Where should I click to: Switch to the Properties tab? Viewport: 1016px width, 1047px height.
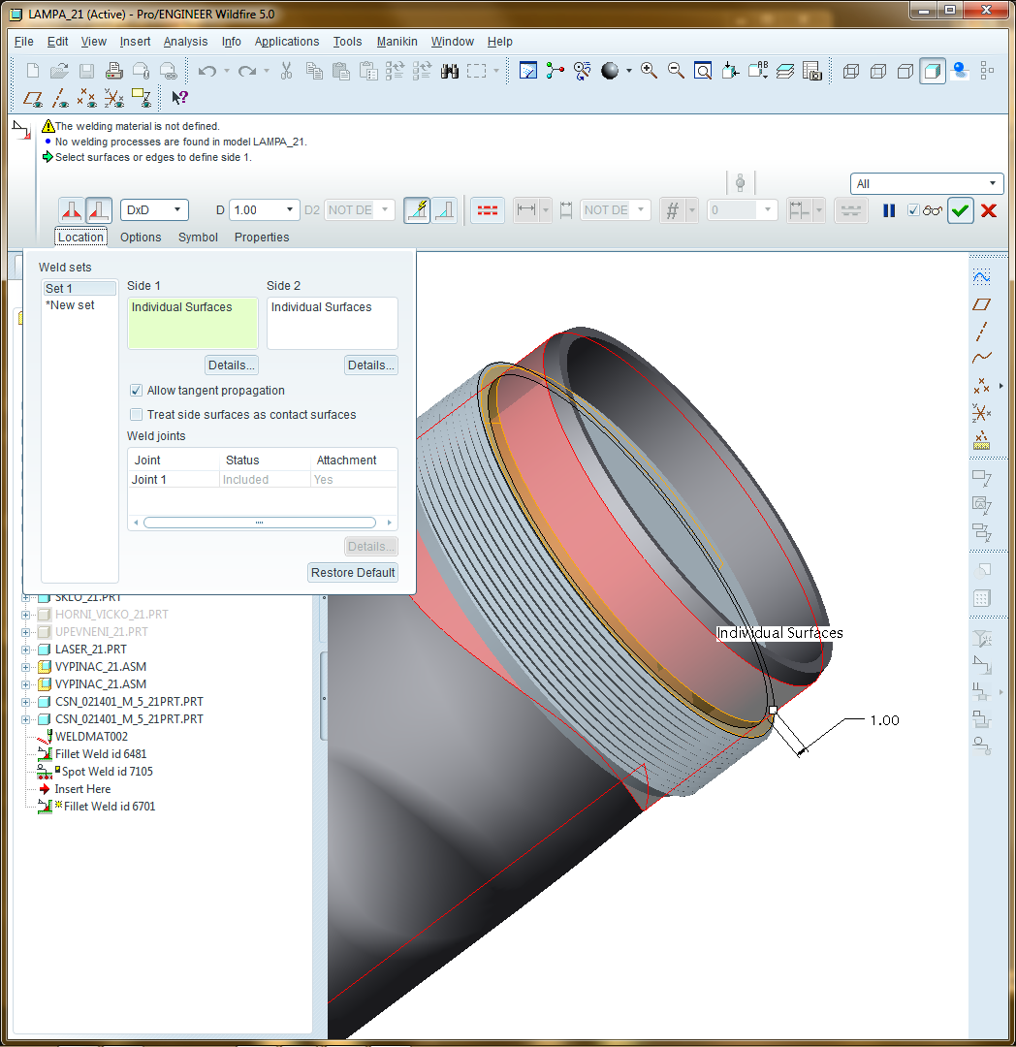tap(262, 238)
